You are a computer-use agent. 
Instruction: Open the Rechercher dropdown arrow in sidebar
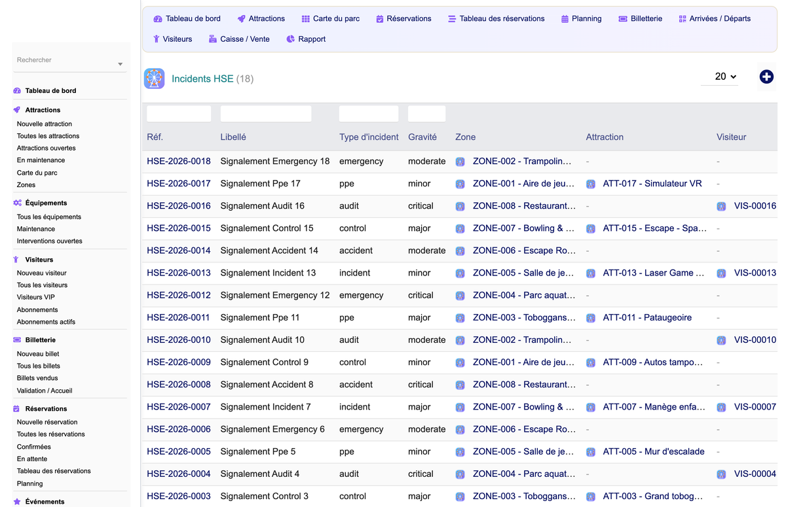click(x=121, y=64)
